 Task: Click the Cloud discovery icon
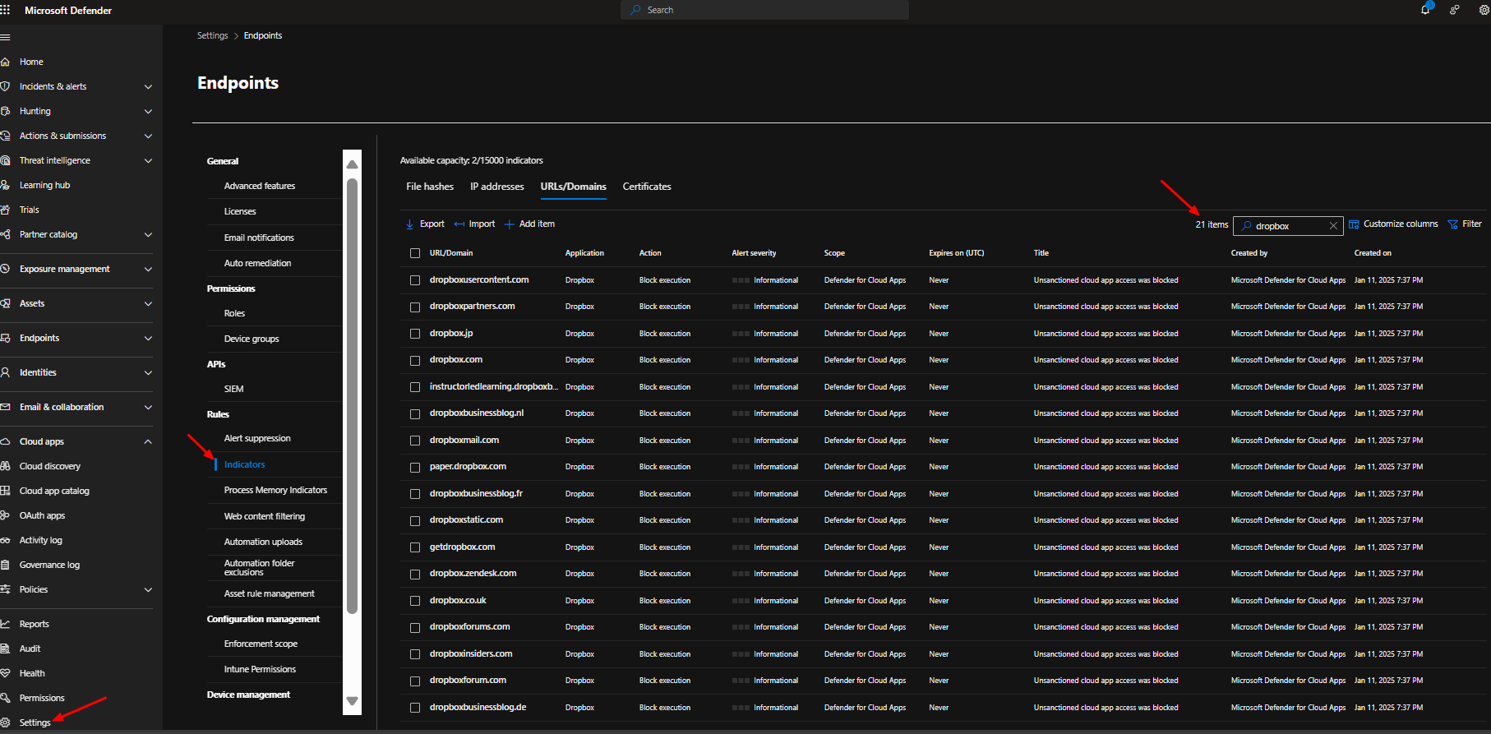[x=5, y=466]
